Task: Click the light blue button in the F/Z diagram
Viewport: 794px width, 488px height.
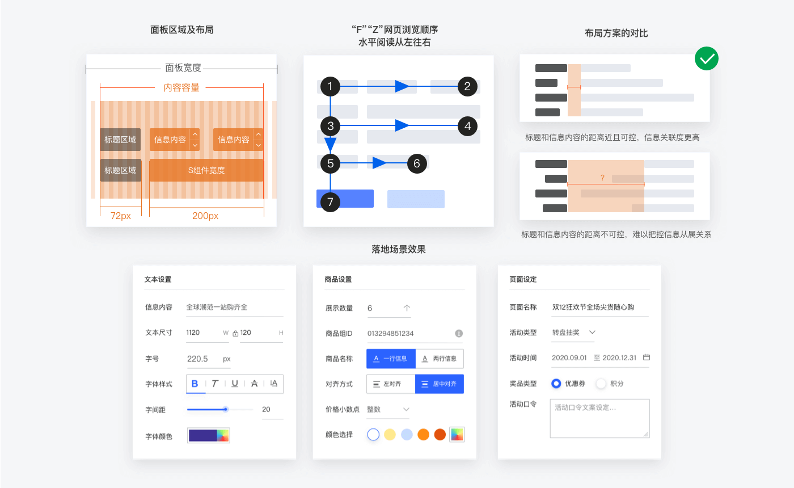Action: coord(416,199)
